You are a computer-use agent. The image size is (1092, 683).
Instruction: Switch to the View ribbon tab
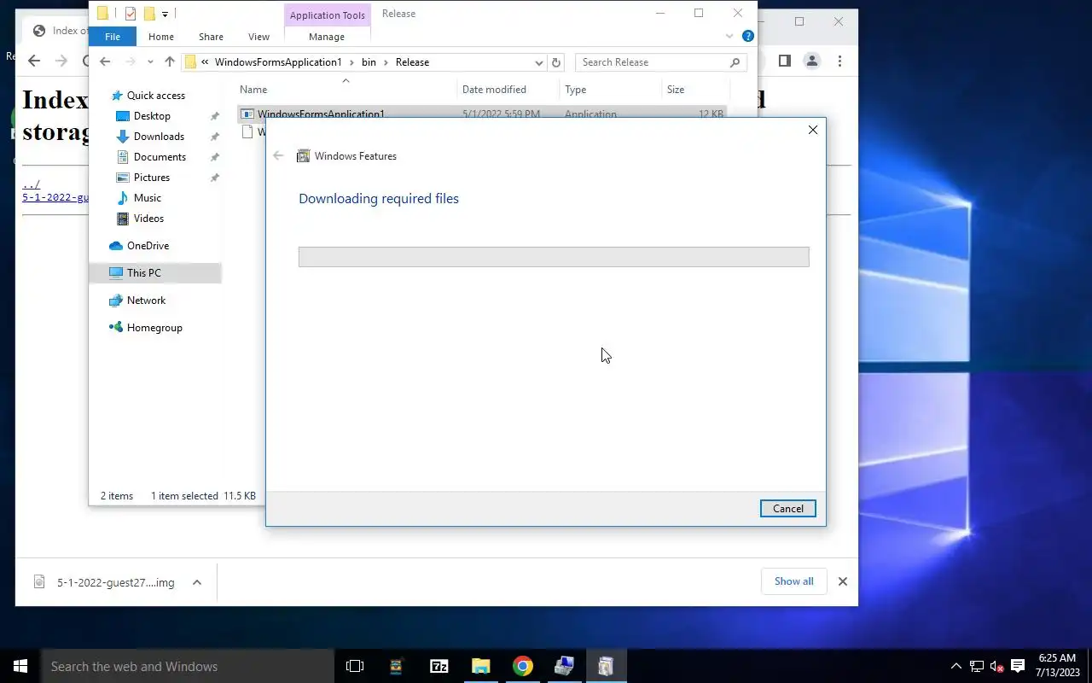pyautogui.click(x=258, y=37)
